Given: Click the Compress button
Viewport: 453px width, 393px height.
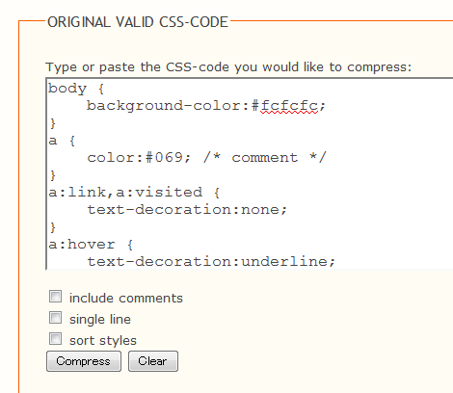Looking at the screenshot, I should tap(84, 361).
